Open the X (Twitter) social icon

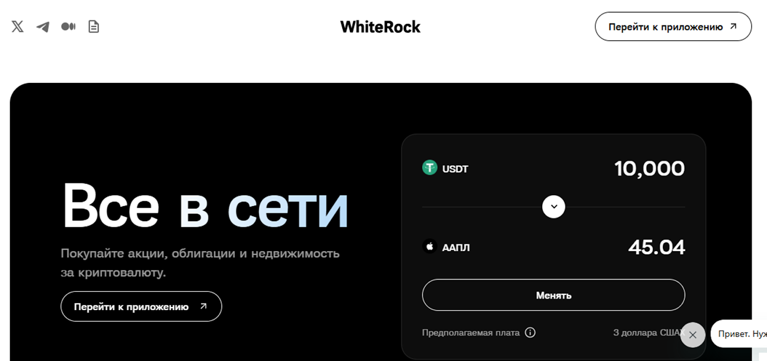coord(17,26)
